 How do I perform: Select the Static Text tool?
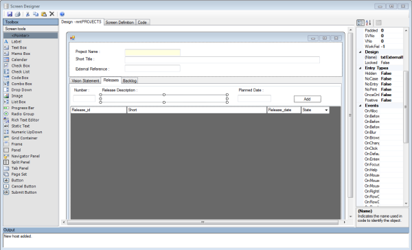click(x=31, y=126)
